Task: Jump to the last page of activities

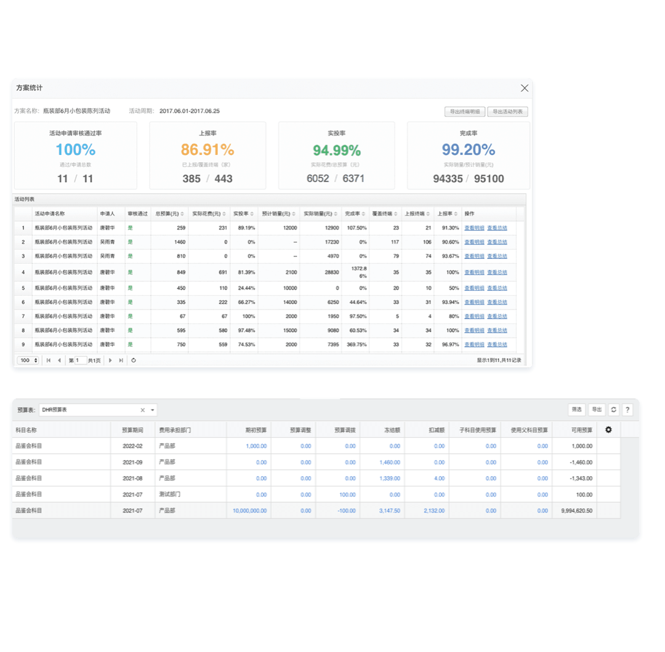Action: pyautogui.click(x=121, y=360)
